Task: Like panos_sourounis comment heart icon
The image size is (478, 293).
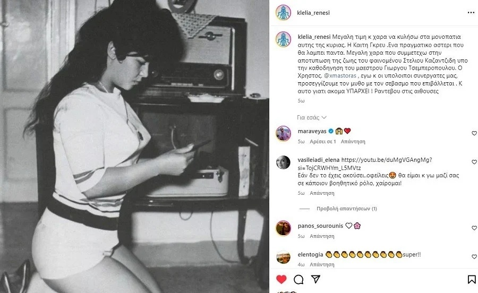Action: pos(474,228)
